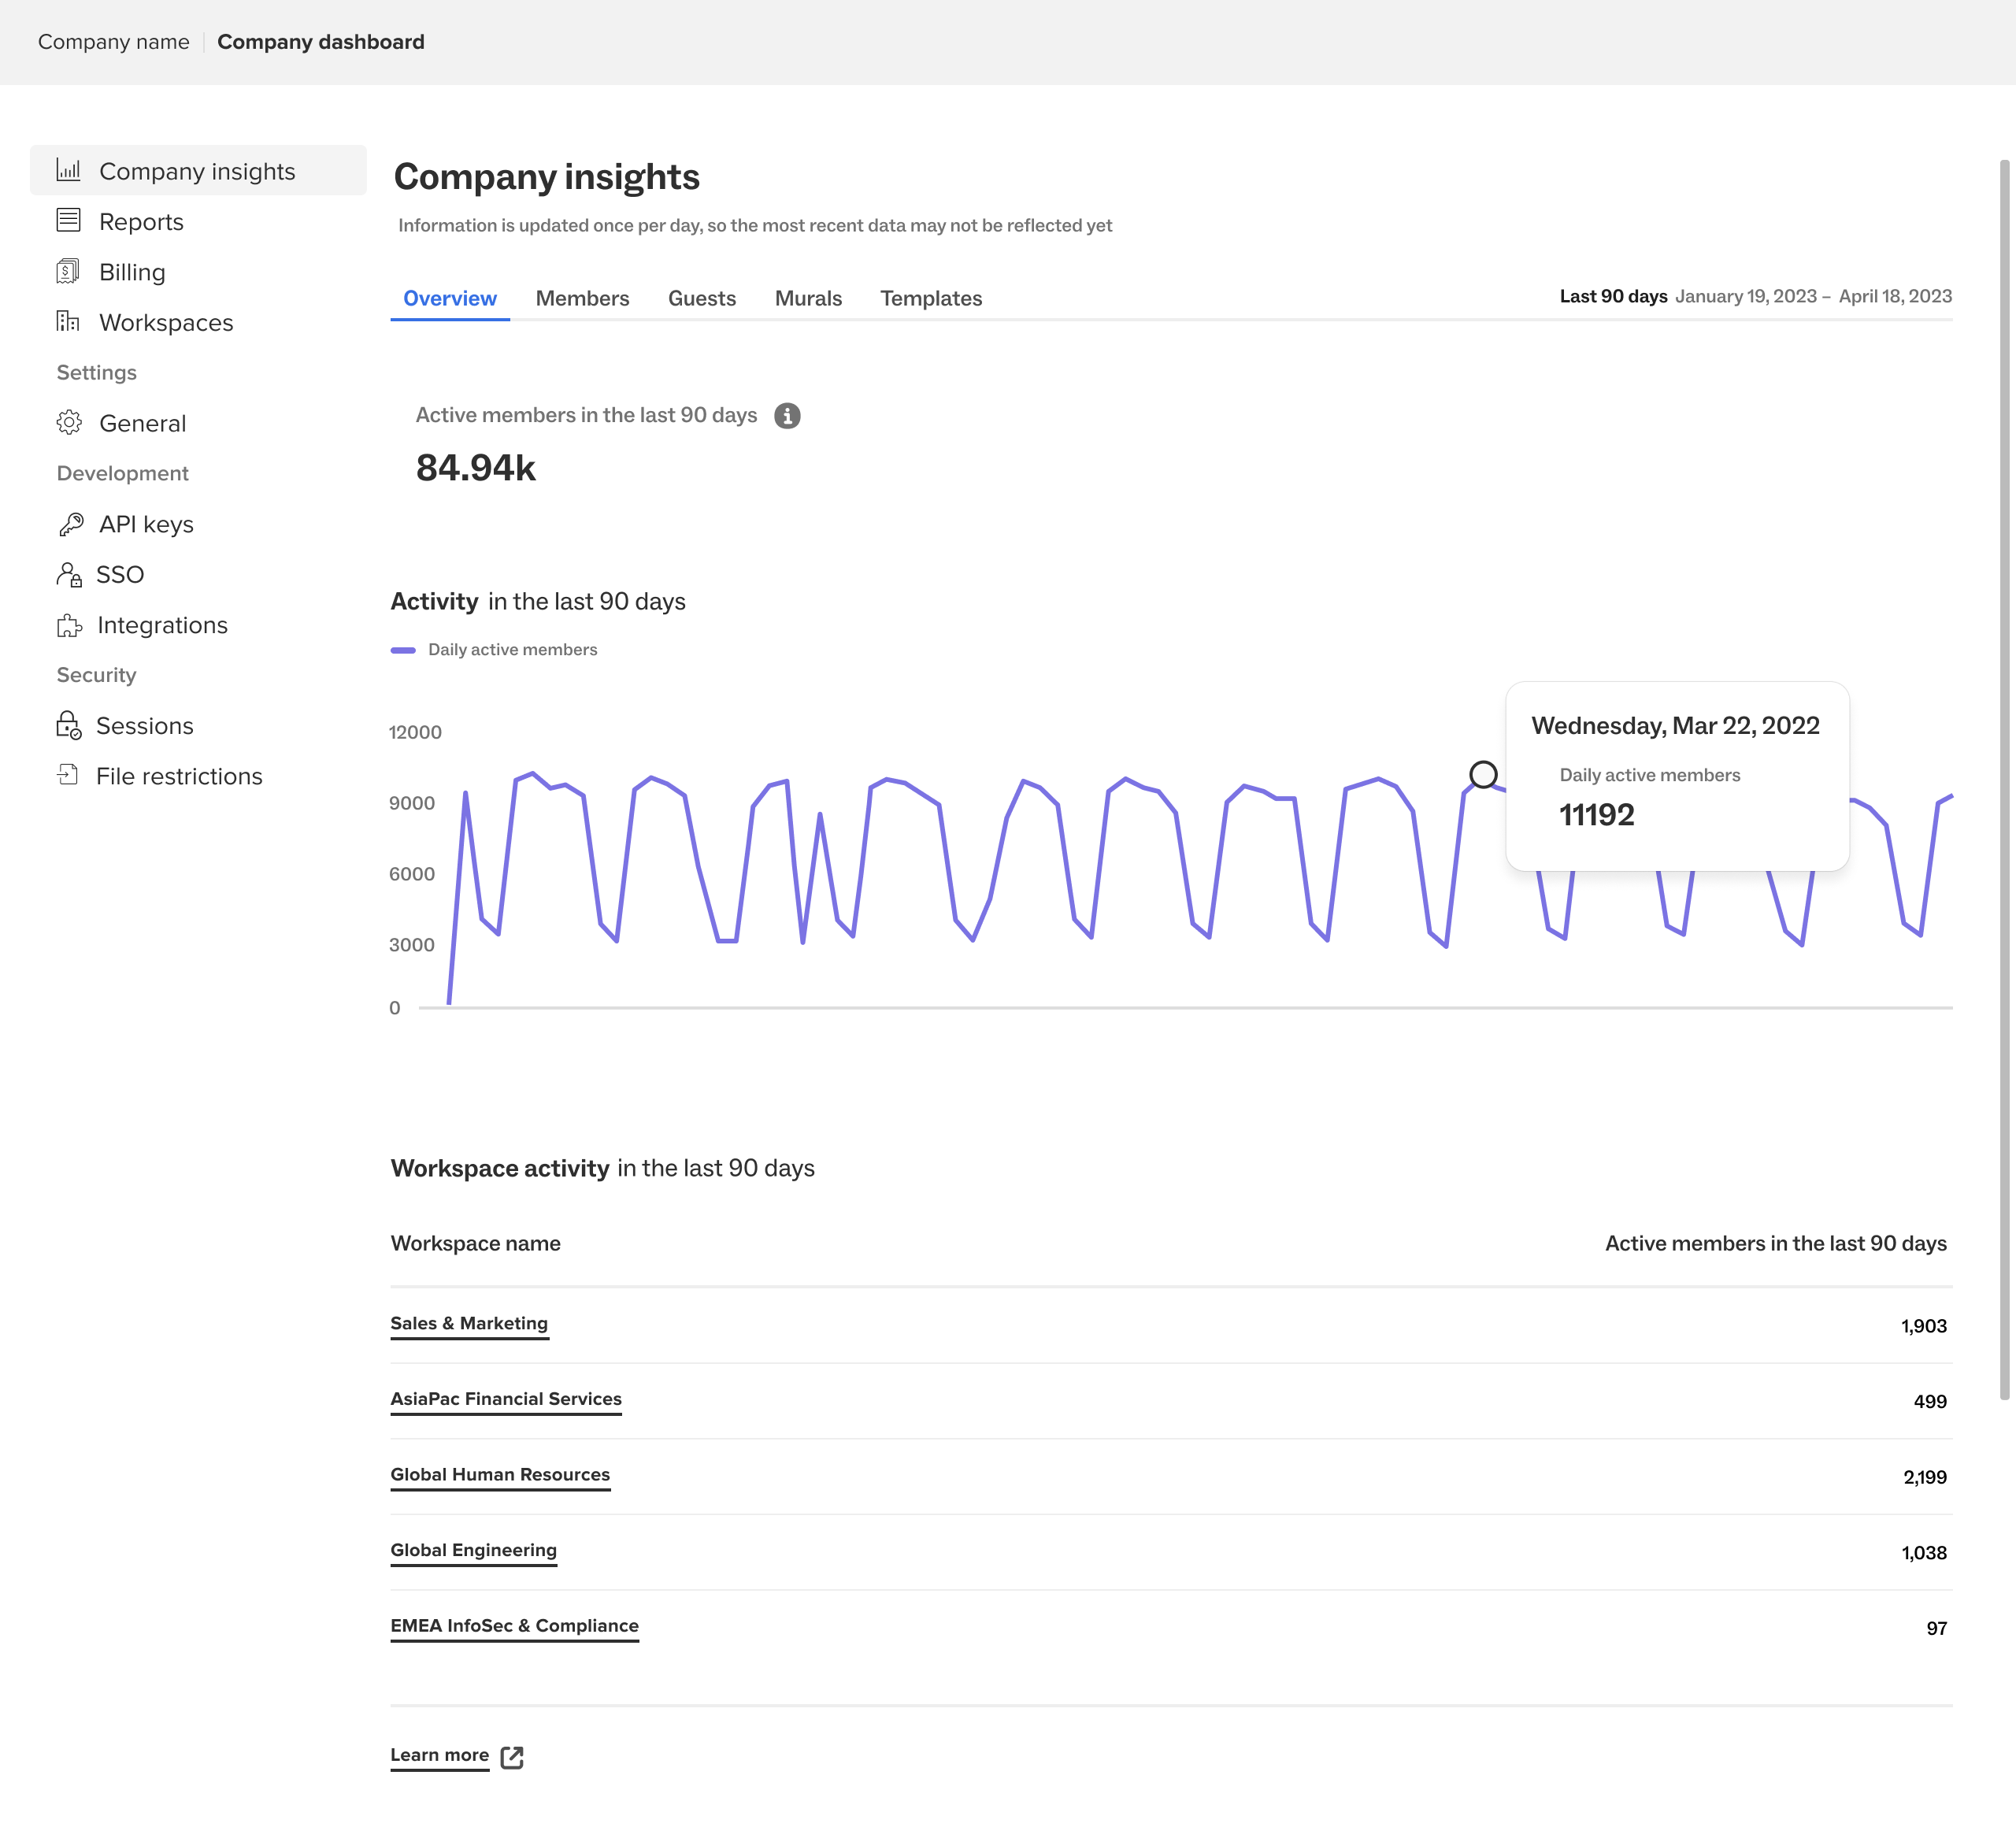The image size is (2016, 1827).
Task: Click the Company insights bar chart icon
Action: pos(68,170)
